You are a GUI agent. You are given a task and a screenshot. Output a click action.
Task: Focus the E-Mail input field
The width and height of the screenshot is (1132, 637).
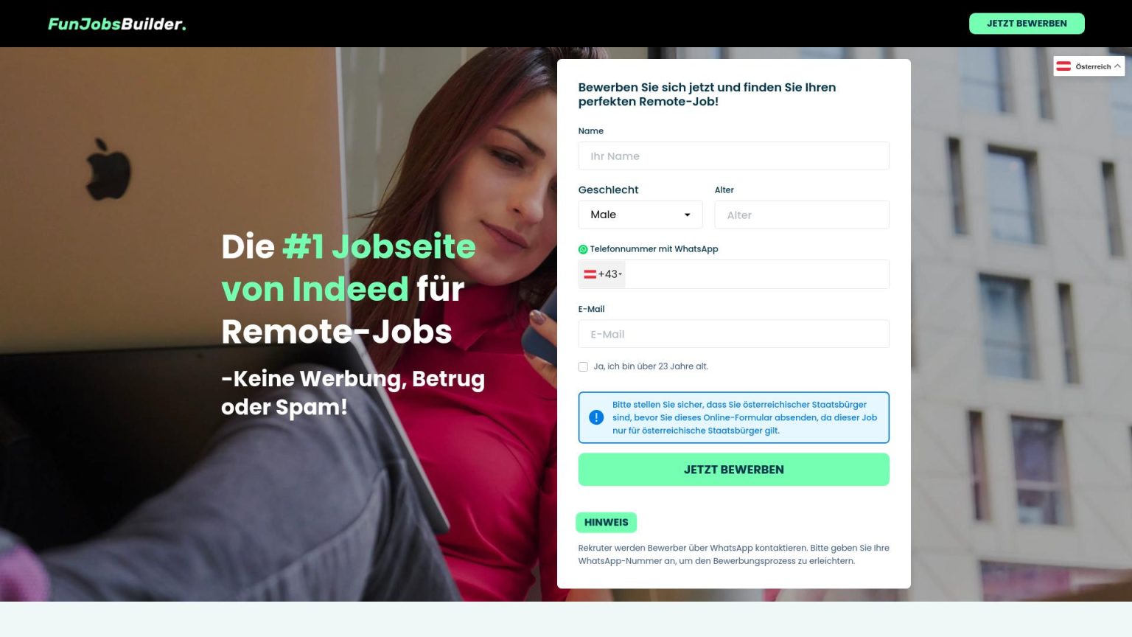click(734, 334)
